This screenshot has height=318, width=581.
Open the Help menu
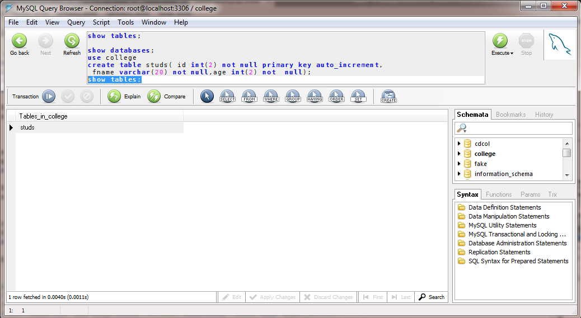pyautogui.click(x=181, y=22)
